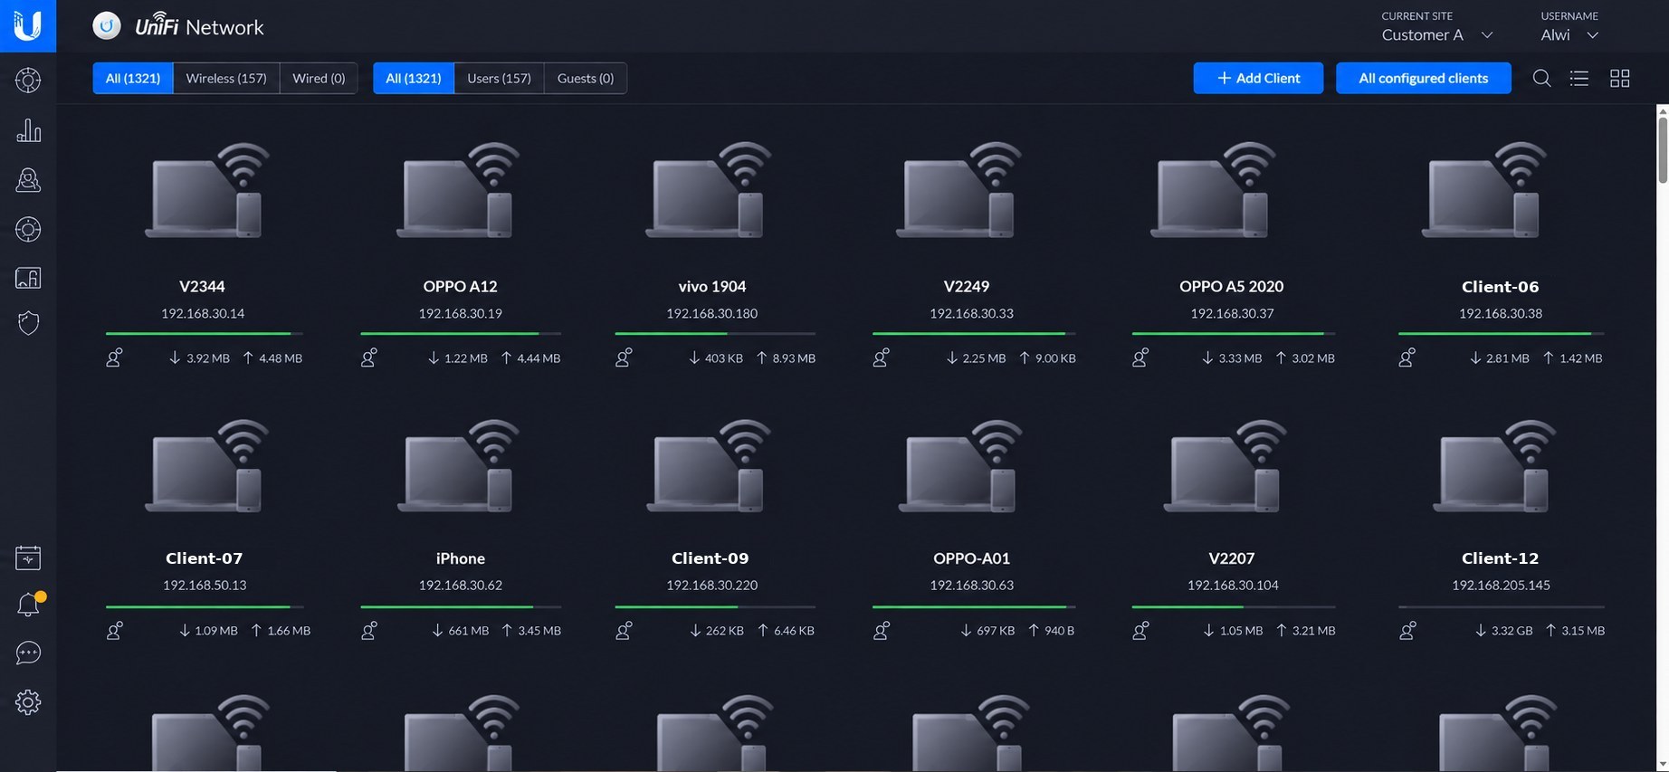Switch to grid view icon
The image size is (1669, 772).
[x=1620, y=79]
